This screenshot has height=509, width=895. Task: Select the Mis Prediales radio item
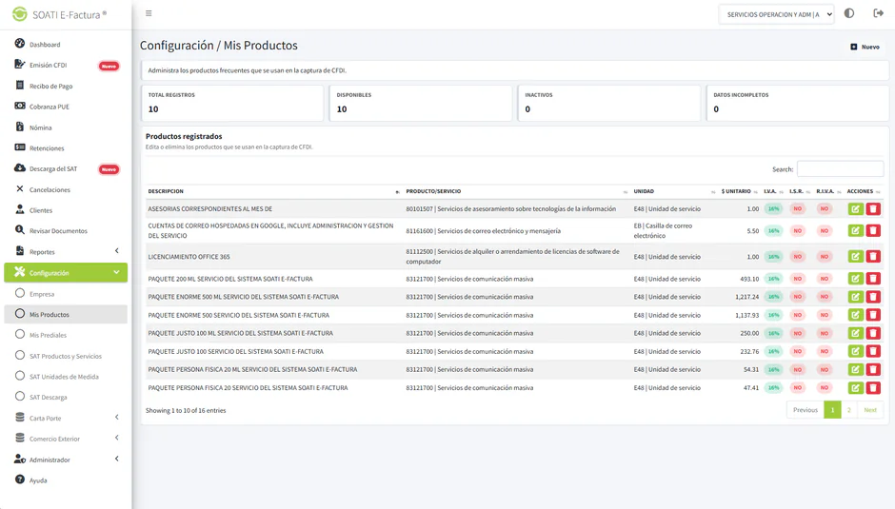coord(20,334)
